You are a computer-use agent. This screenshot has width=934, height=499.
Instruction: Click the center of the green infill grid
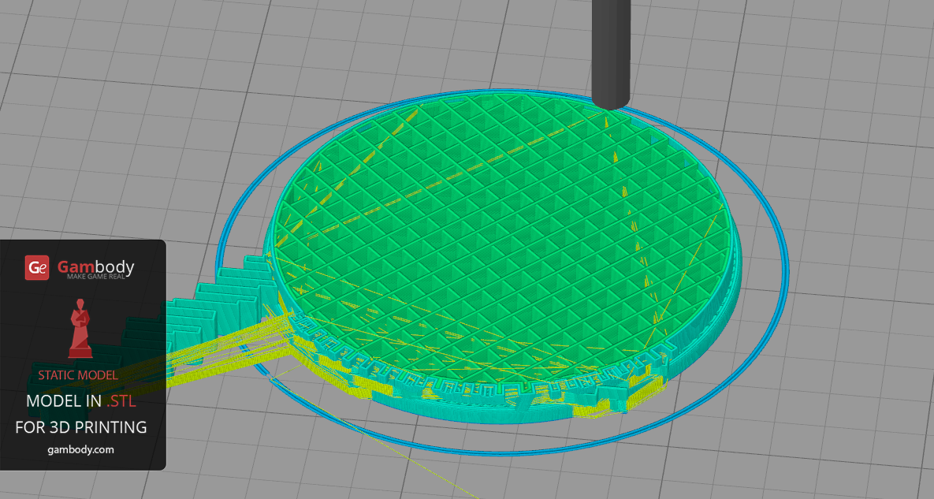tap(504, 236)
